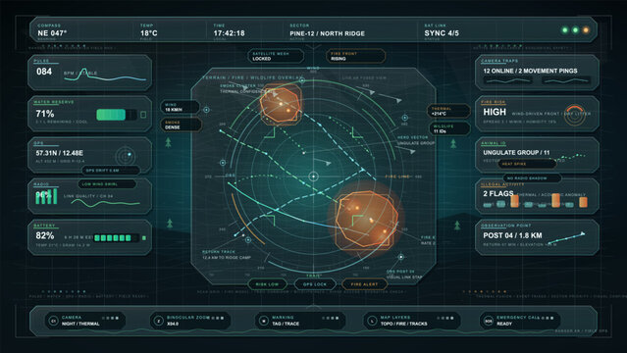Click the Illegal Activity bar chart

535,201
